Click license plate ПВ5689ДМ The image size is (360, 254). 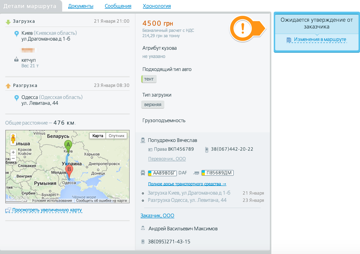pos(218,173)
